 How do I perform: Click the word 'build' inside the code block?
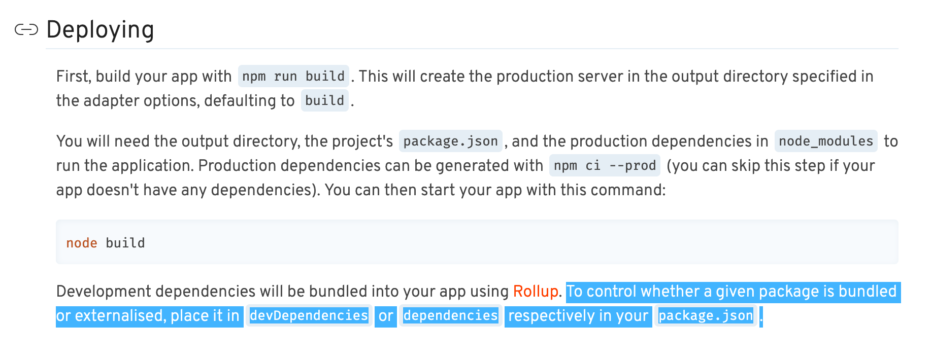125,243
